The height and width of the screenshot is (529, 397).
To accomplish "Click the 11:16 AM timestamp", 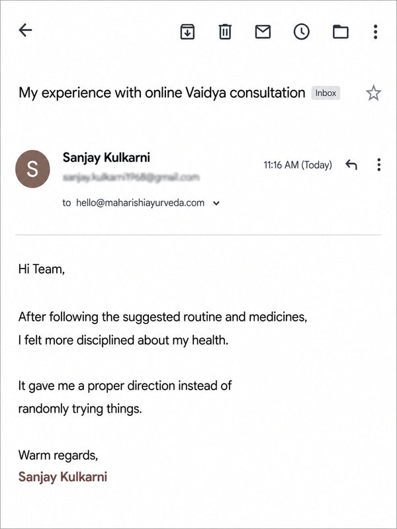I will click(x=298, y=165).
